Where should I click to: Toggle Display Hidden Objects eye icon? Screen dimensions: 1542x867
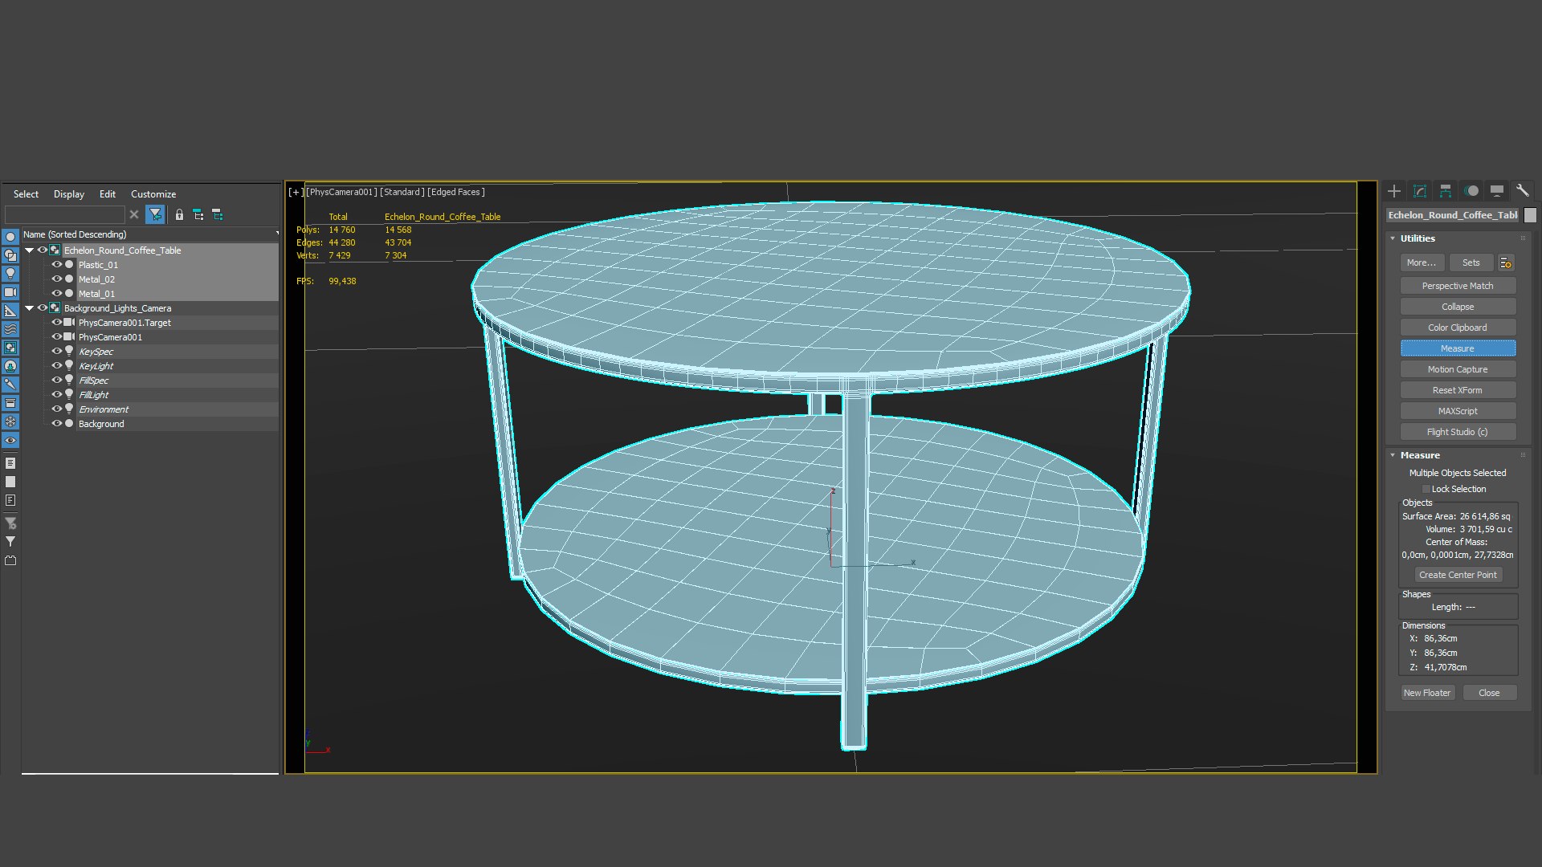click(x=10, y=440)
